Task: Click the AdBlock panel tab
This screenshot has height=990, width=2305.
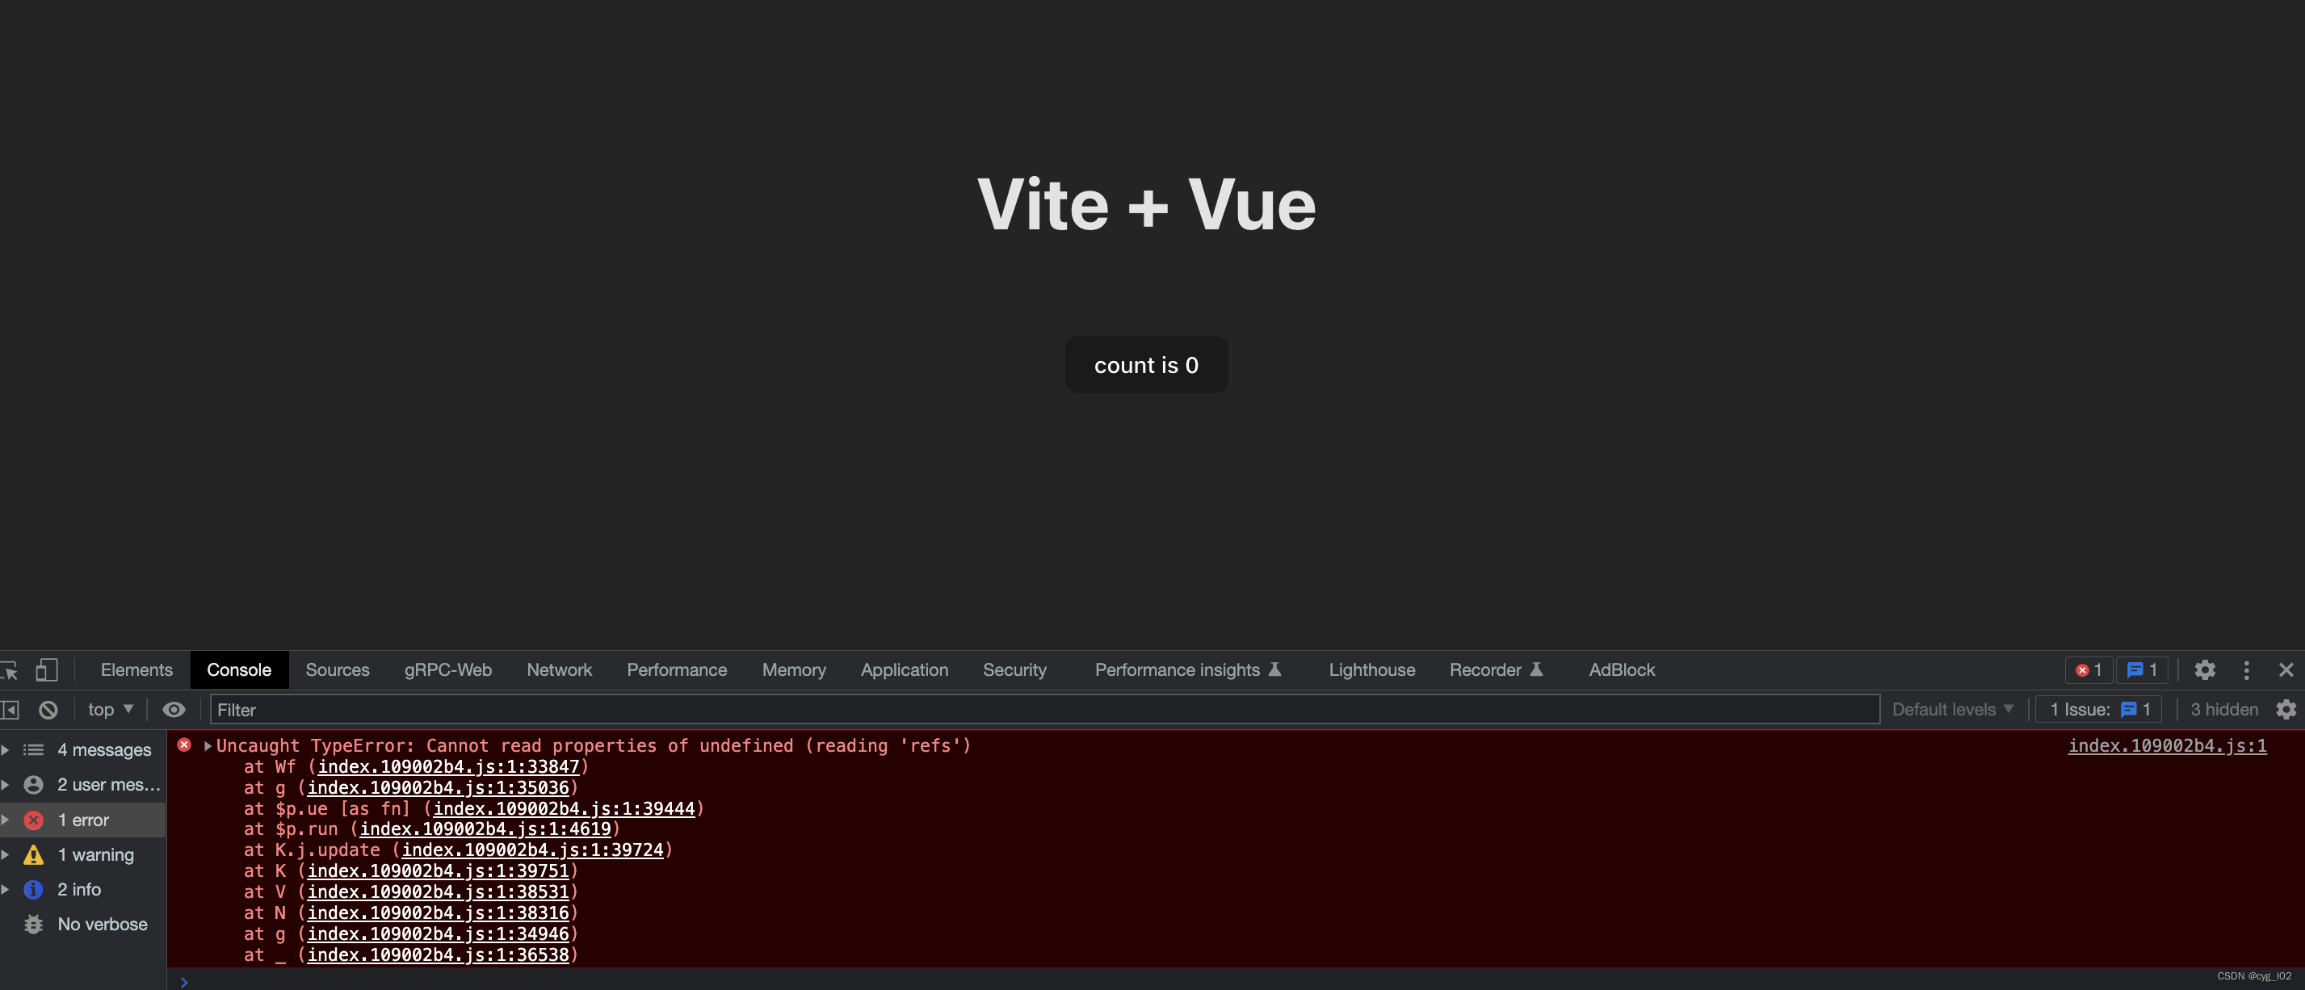Action: tap(1620, 669)
